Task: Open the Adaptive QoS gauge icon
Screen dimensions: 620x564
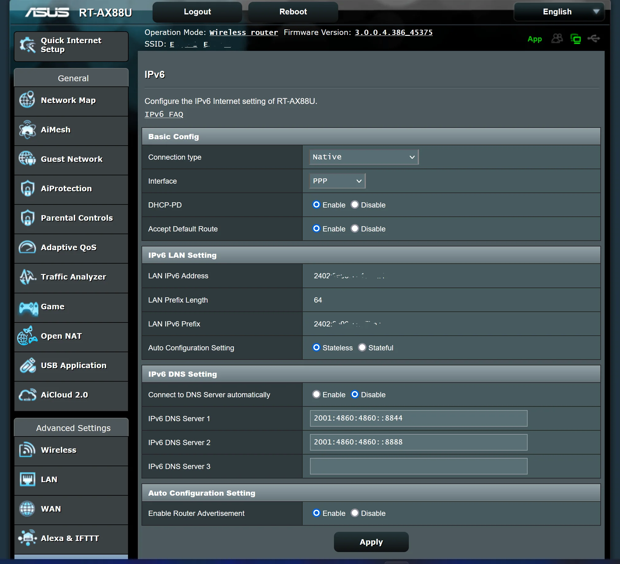Action: (27, 247)
